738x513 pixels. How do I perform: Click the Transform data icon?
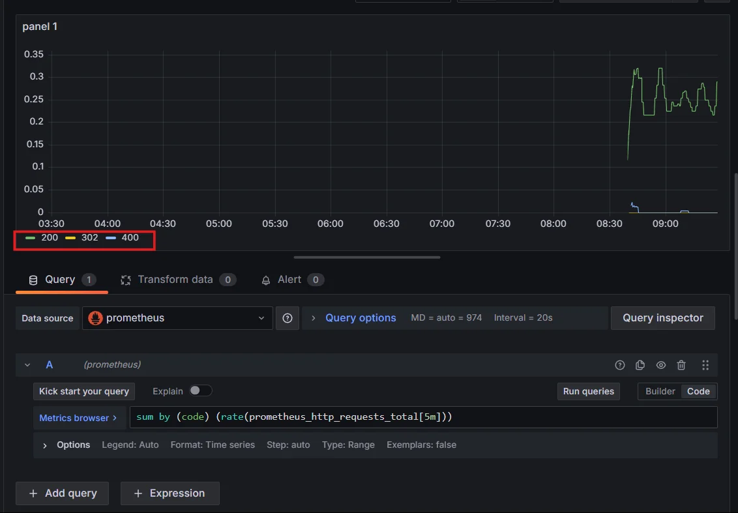[x=126, y=280]
